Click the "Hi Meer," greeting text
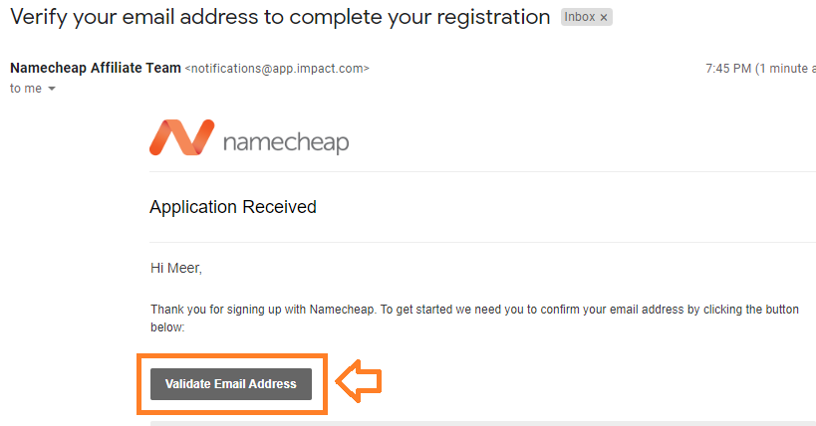Viewport: 816px width, 426px height. [x=176, y=269]
